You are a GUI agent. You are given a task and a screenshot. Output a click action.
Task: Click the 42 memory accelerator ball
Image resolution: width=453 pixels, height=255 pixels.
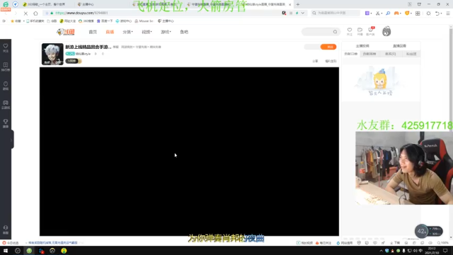point(422,231)
